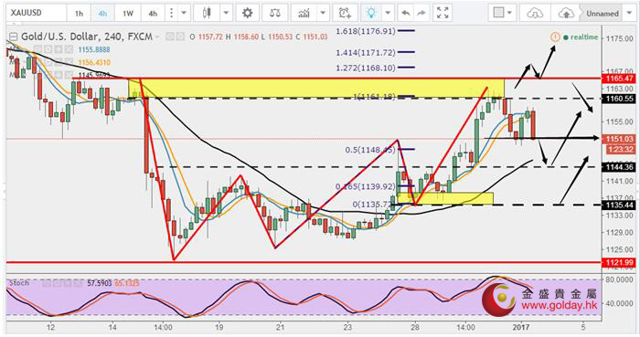
Task: Select the 1h timeframe tab
Action: point(79,14)
